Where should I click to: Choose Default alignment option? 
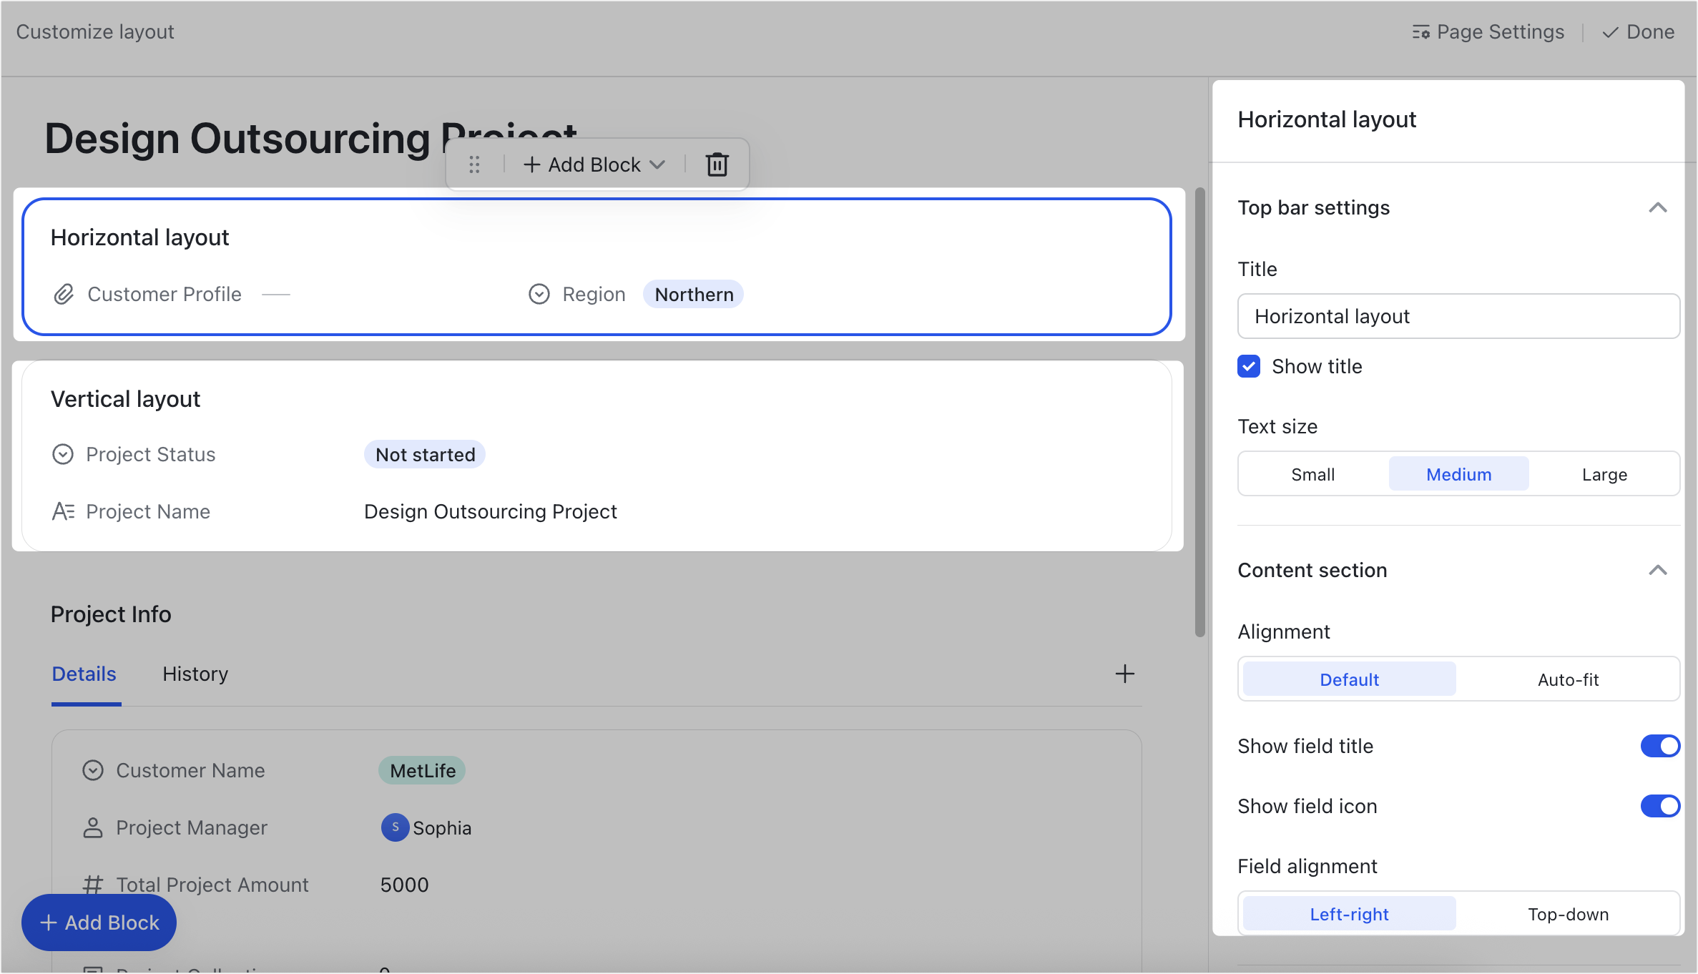1349,679
